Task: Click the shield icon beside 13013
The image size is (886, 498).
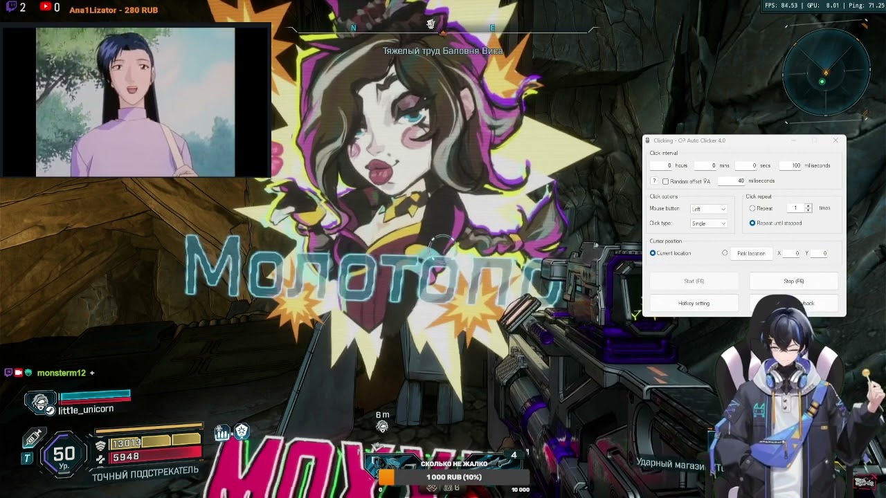Action: point(101,445)
